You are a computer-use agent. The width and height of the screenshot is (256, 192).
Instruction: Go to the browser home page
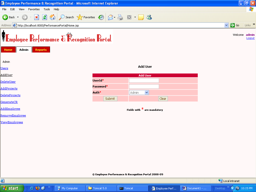coord(52,17)
